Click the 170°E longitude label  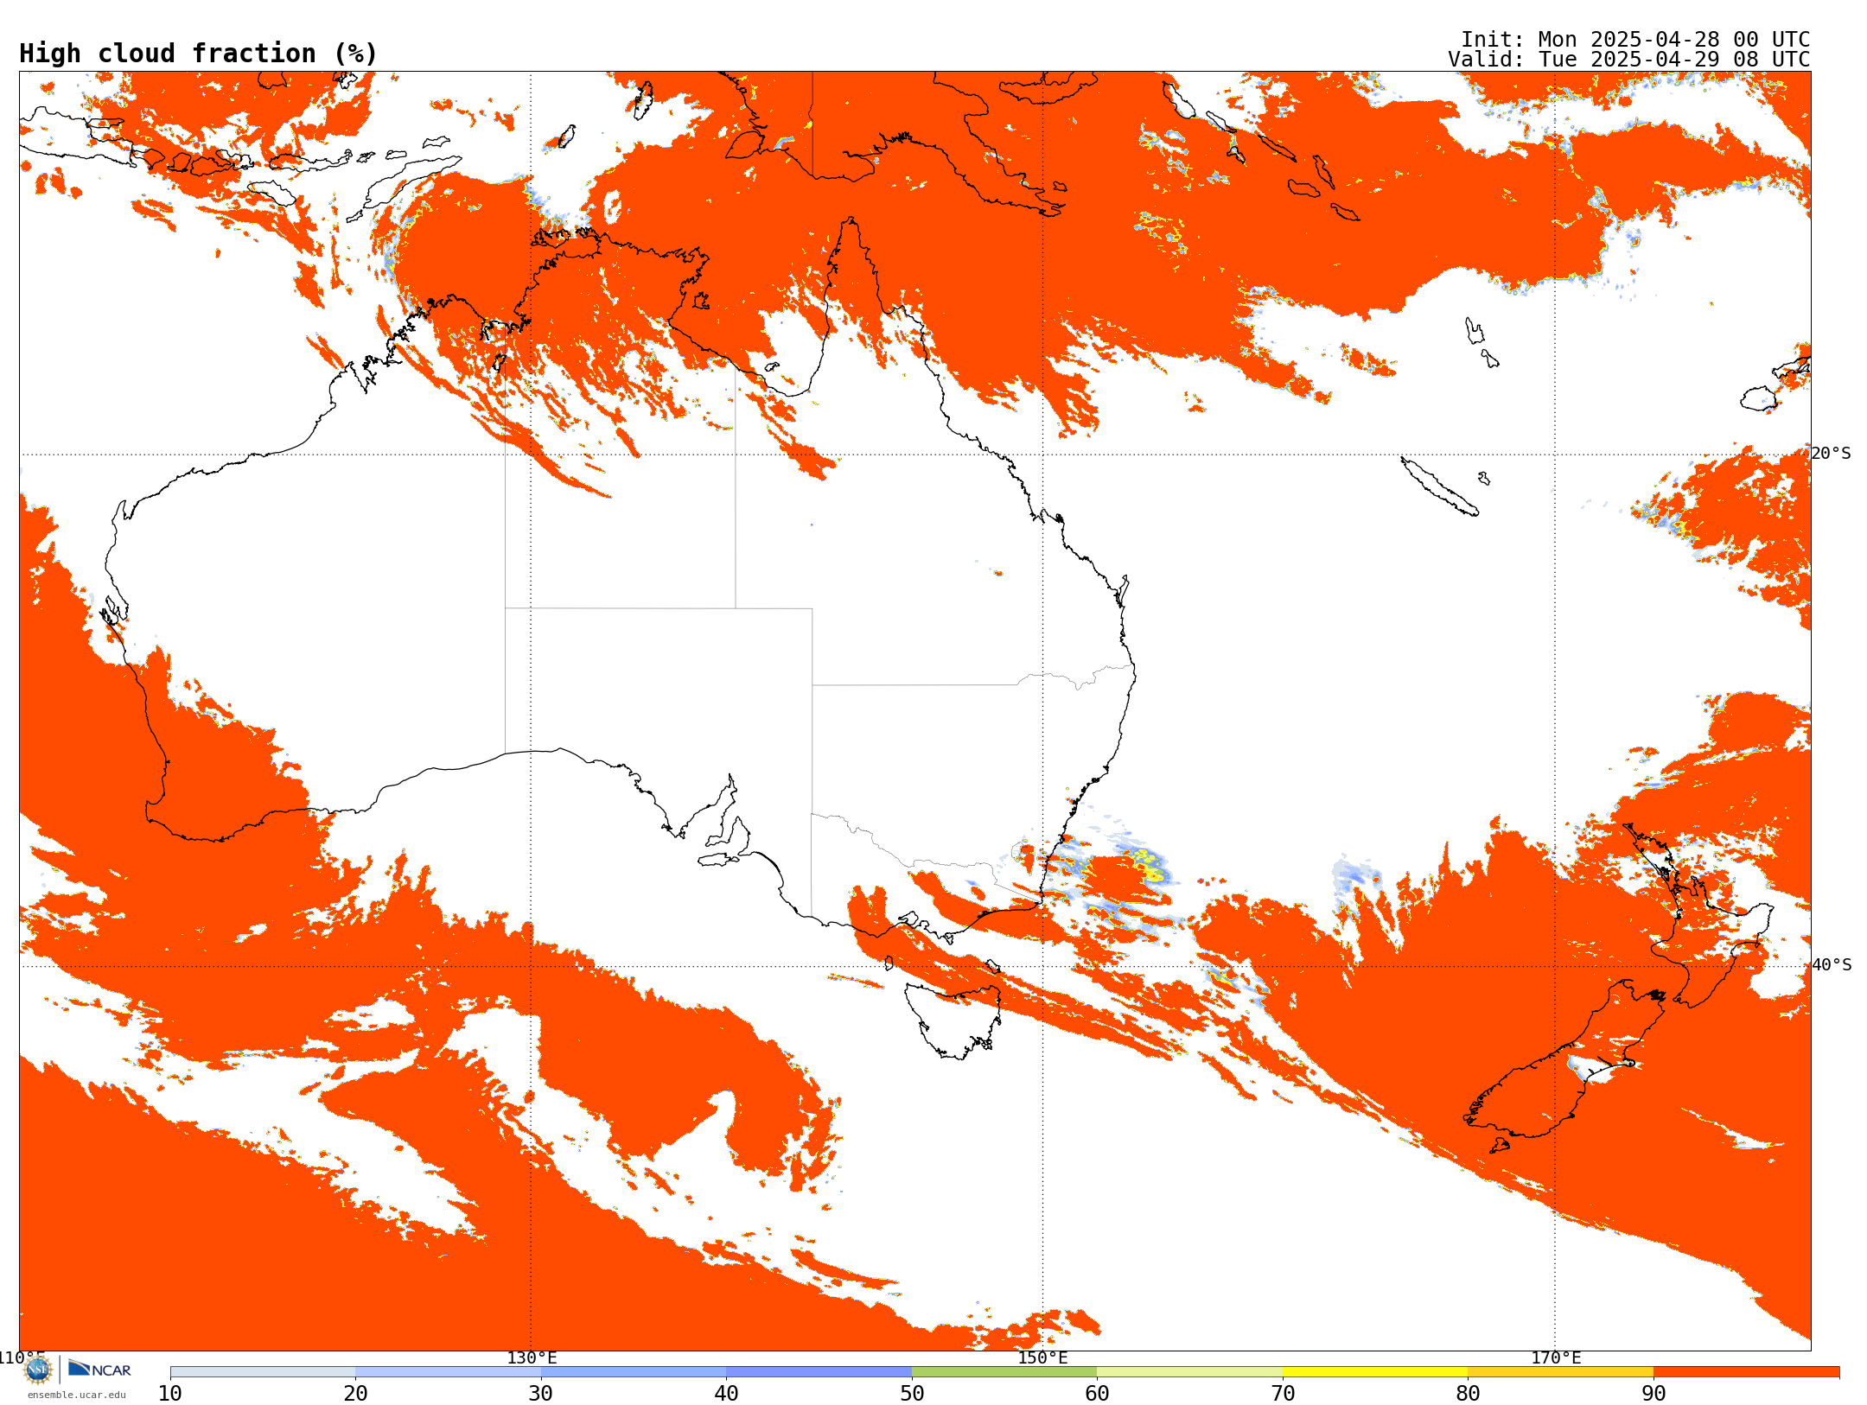click(1556, 1357)
